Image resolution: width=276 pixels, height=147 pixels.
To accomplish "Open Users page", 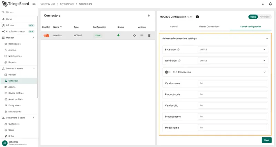I will 19,130.
